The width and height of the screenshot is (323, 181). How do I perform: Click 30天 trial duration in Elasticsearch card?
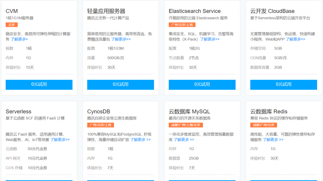(193, 68)
